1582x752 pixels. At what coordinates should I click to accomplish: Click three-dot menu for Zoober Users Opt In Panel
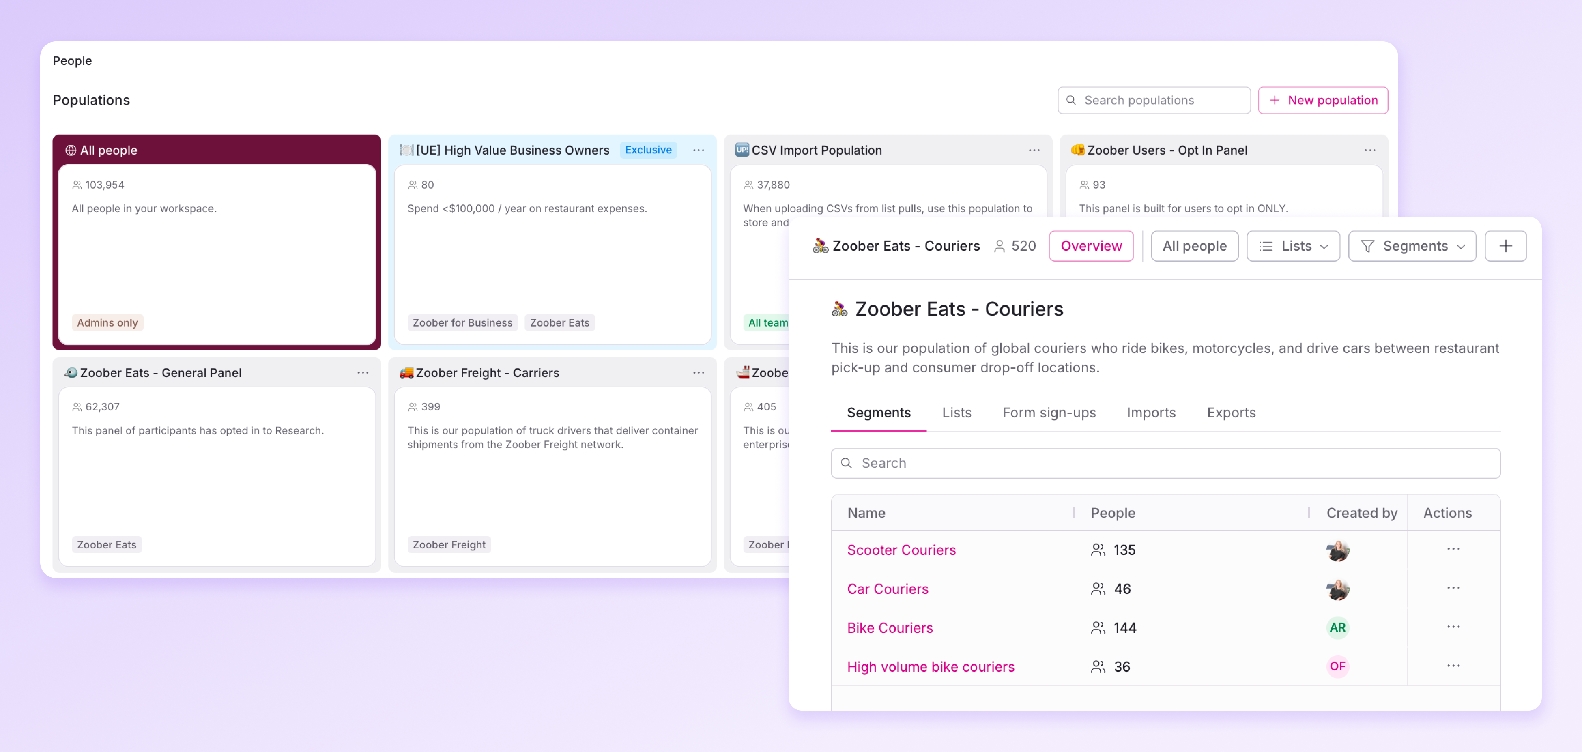[x=1369, y=150]
